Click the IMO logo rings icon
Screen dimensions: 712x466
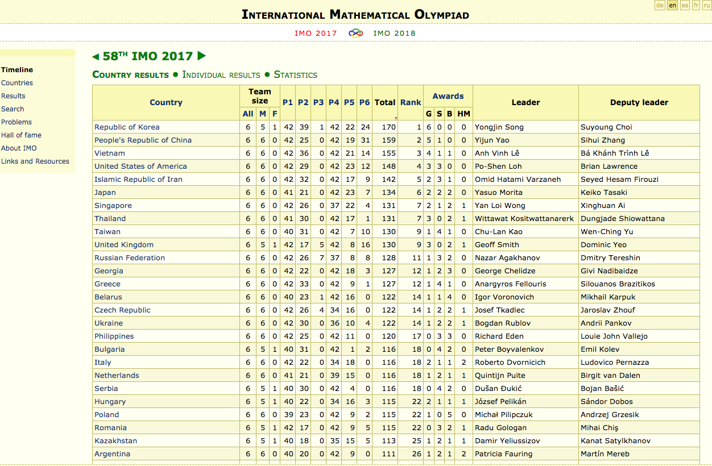[x=355, y=33]
